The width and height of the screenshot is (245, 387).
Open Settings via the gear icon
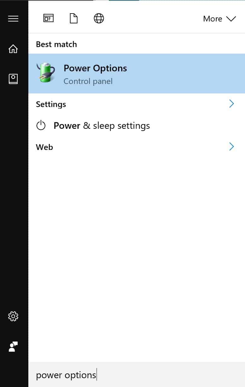(x=13, y=316)
